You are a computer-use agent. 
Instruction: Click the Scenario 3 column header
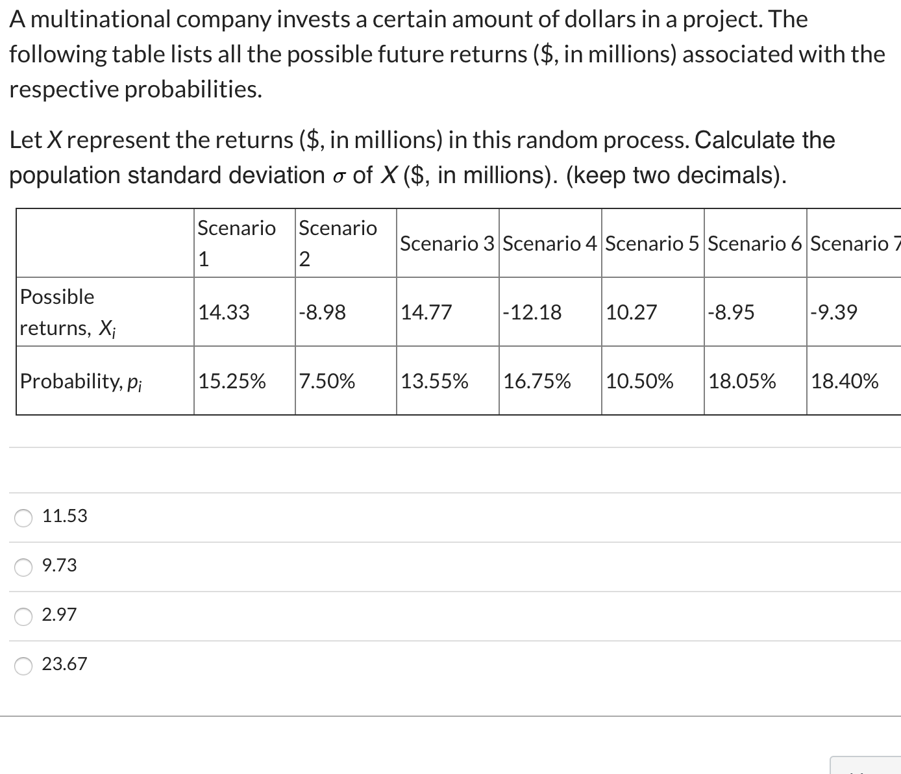[x=447, y=243]
